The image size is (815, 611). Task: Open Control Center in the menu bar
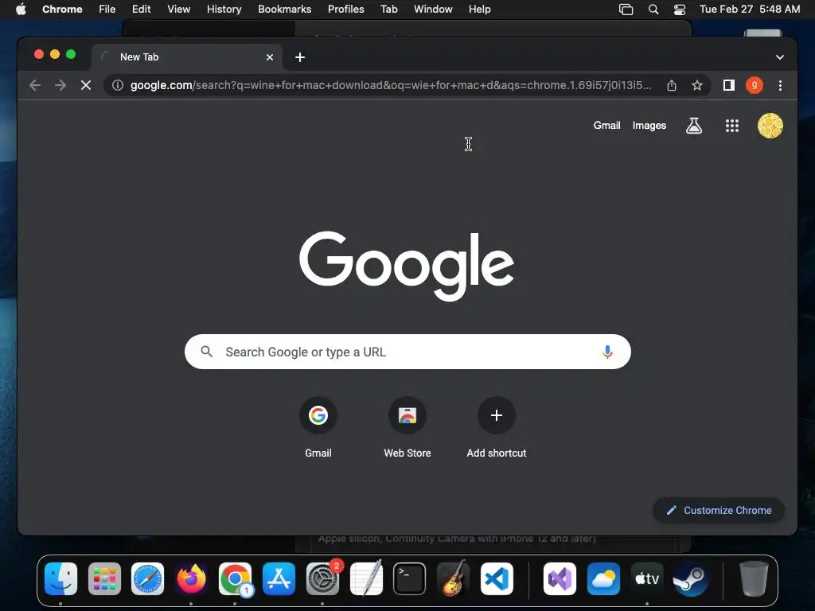(x=680, y=9)
